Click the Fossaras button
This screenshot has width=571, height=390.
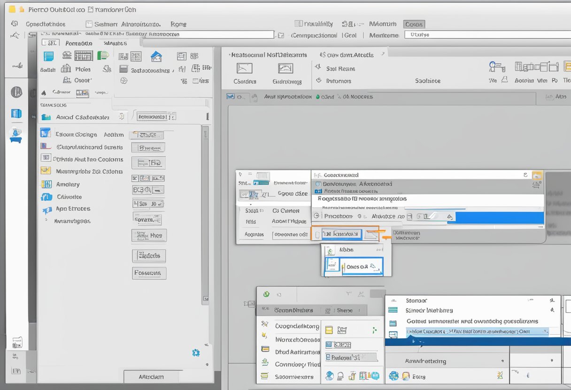click(x=149, y=273)
